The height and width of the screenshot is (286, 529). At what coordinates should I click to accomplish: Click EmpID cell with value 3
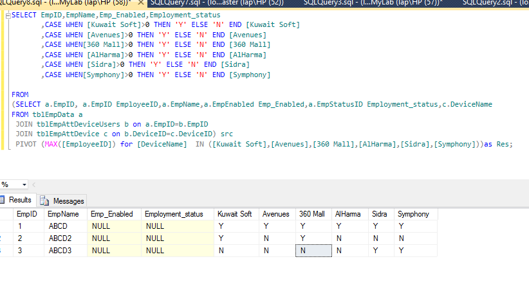pyautogui.click(x=28, y=251)
